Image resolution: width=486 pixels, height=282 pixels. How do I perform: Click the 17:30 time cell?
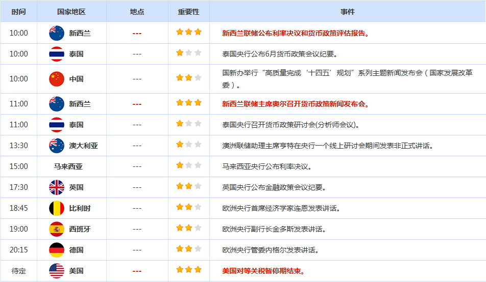click(x=18, y=187)
